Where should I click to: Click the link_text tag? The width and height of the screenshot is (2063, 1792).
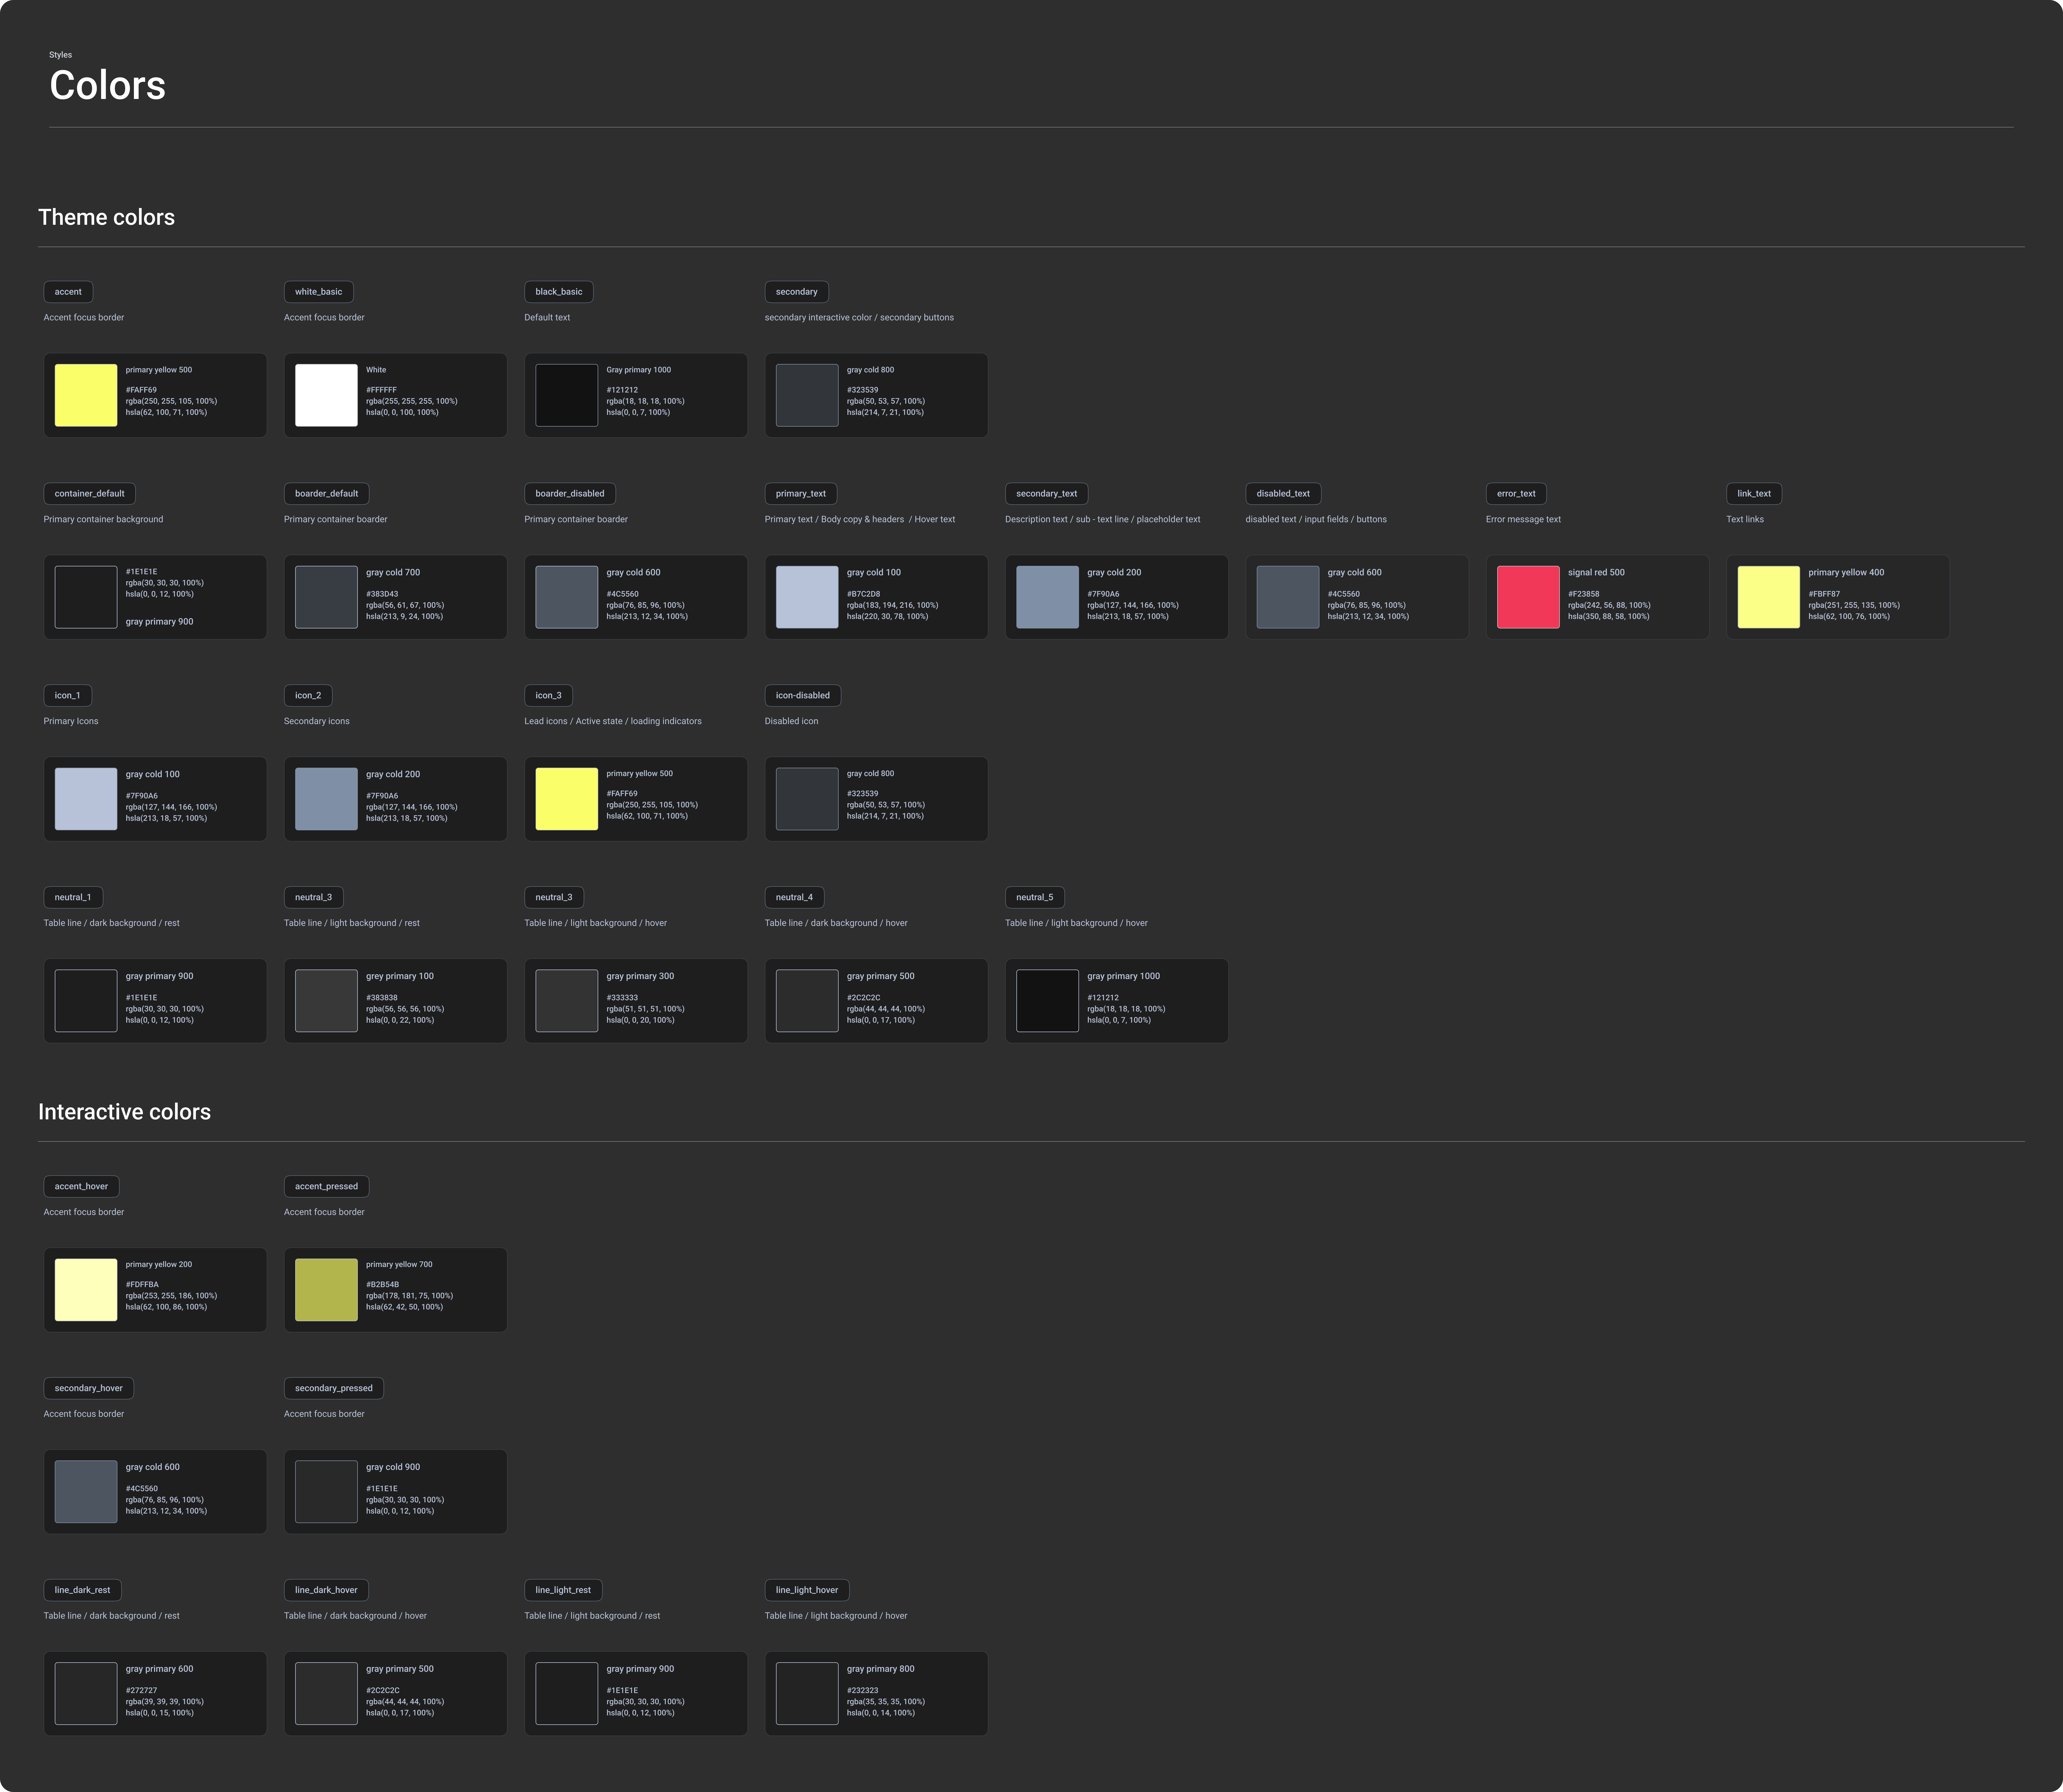pyautogui.click(x=1754, y=494)
